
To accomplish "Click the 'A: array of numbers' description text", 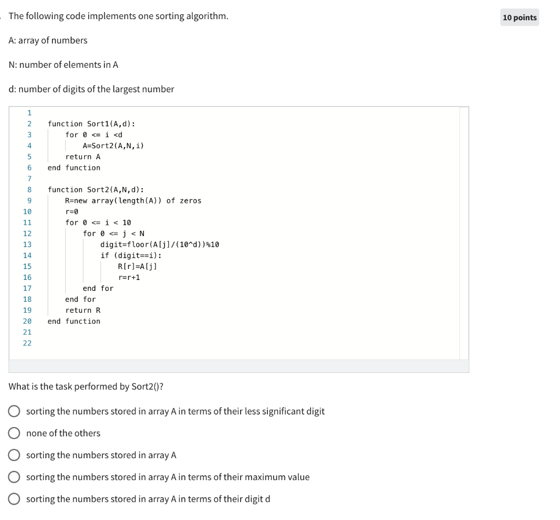I will (x=49, y=40).
